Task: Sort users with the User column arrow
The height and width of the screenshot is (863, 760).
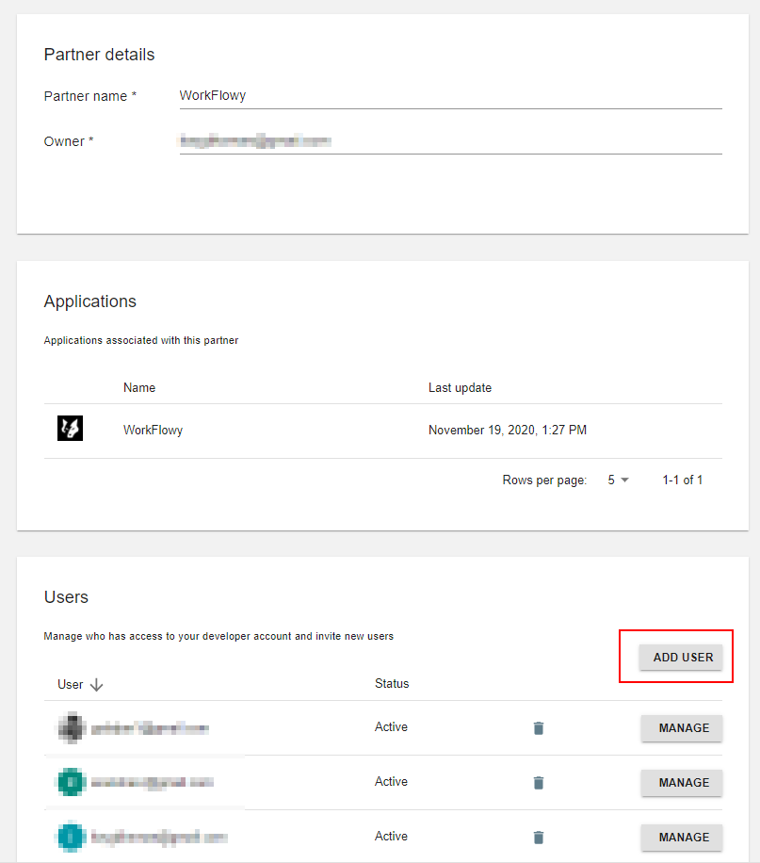Action: tap(96, 685)
